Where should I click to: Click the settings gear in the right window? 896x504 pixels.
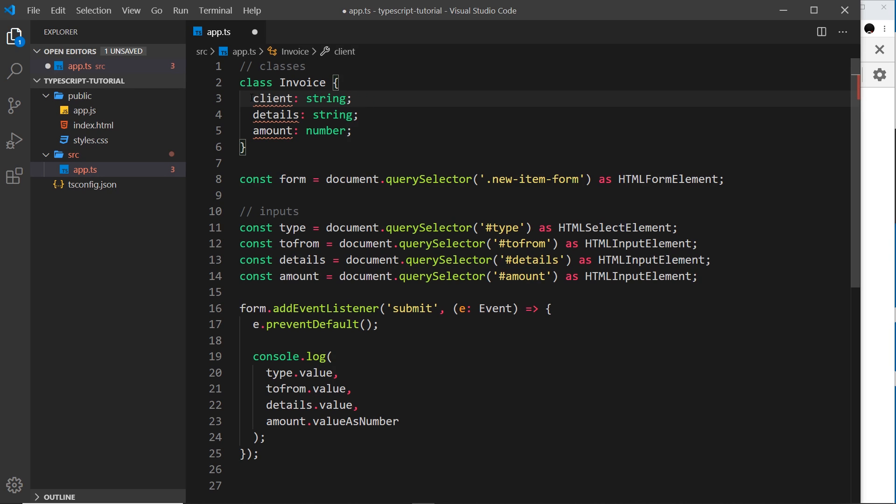tap(880, 75)
